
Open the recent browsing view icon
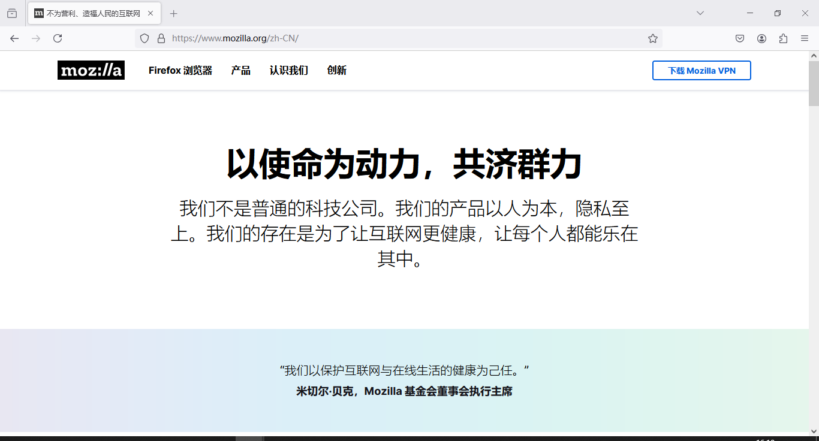point(12,13)
